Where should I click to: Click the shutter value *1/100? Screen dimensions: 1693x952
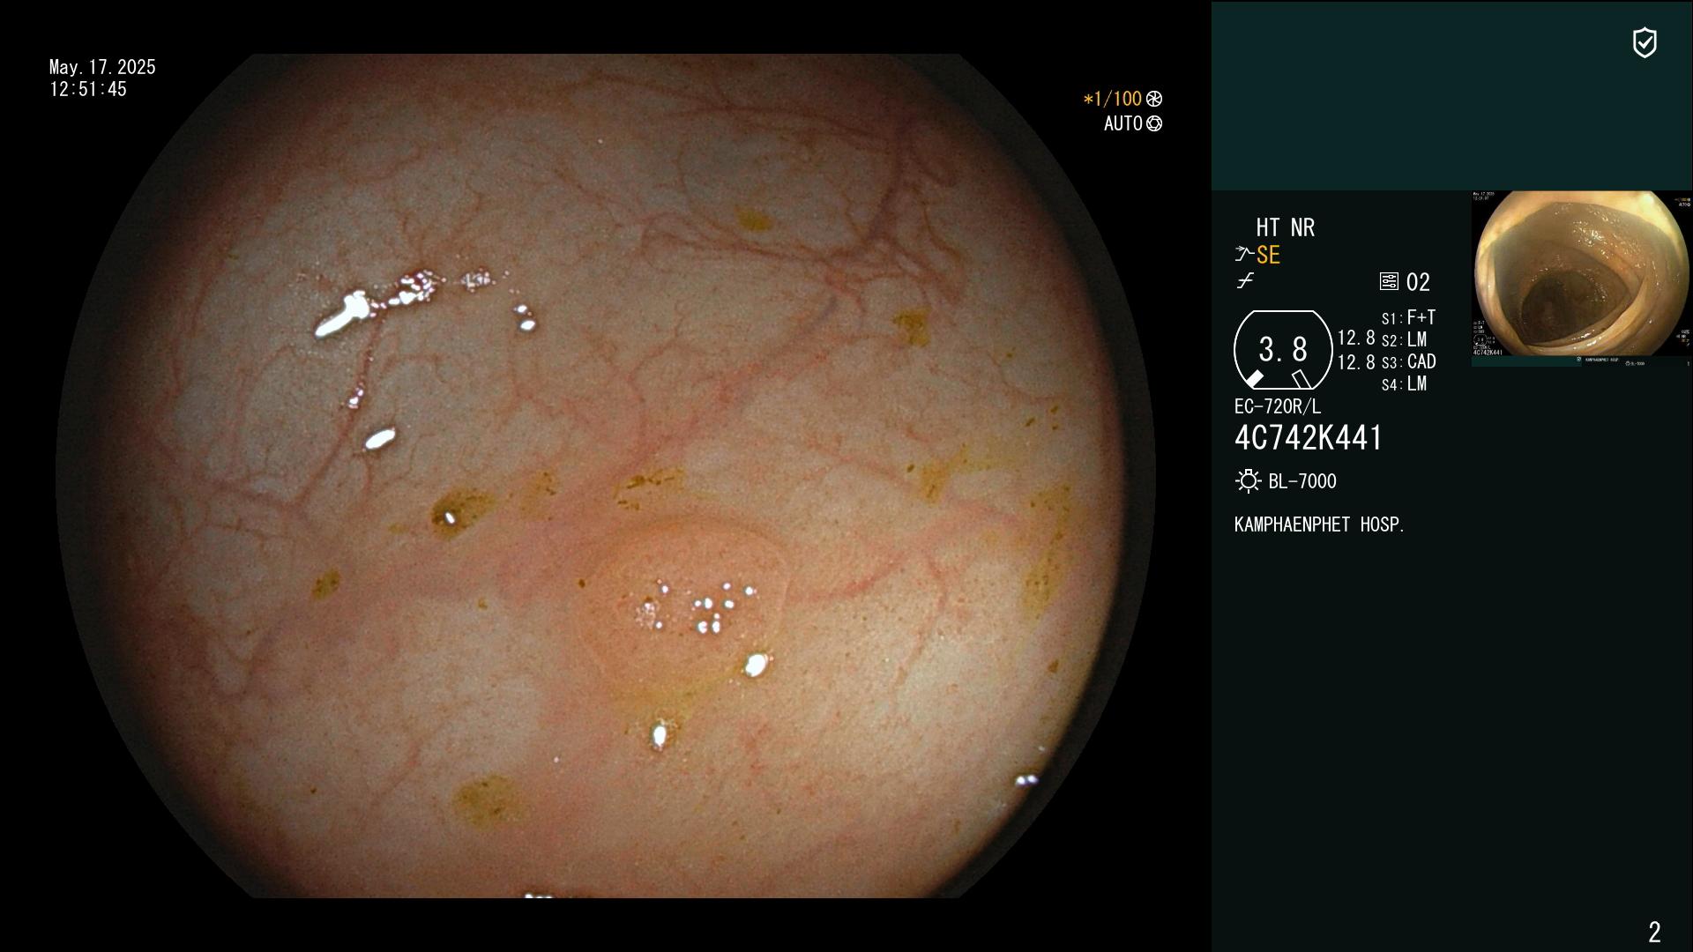(x=1113, y=100)
